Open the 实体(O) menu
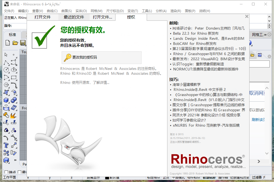This screenshot has height=182, width=274. click(x=81, y=11)
